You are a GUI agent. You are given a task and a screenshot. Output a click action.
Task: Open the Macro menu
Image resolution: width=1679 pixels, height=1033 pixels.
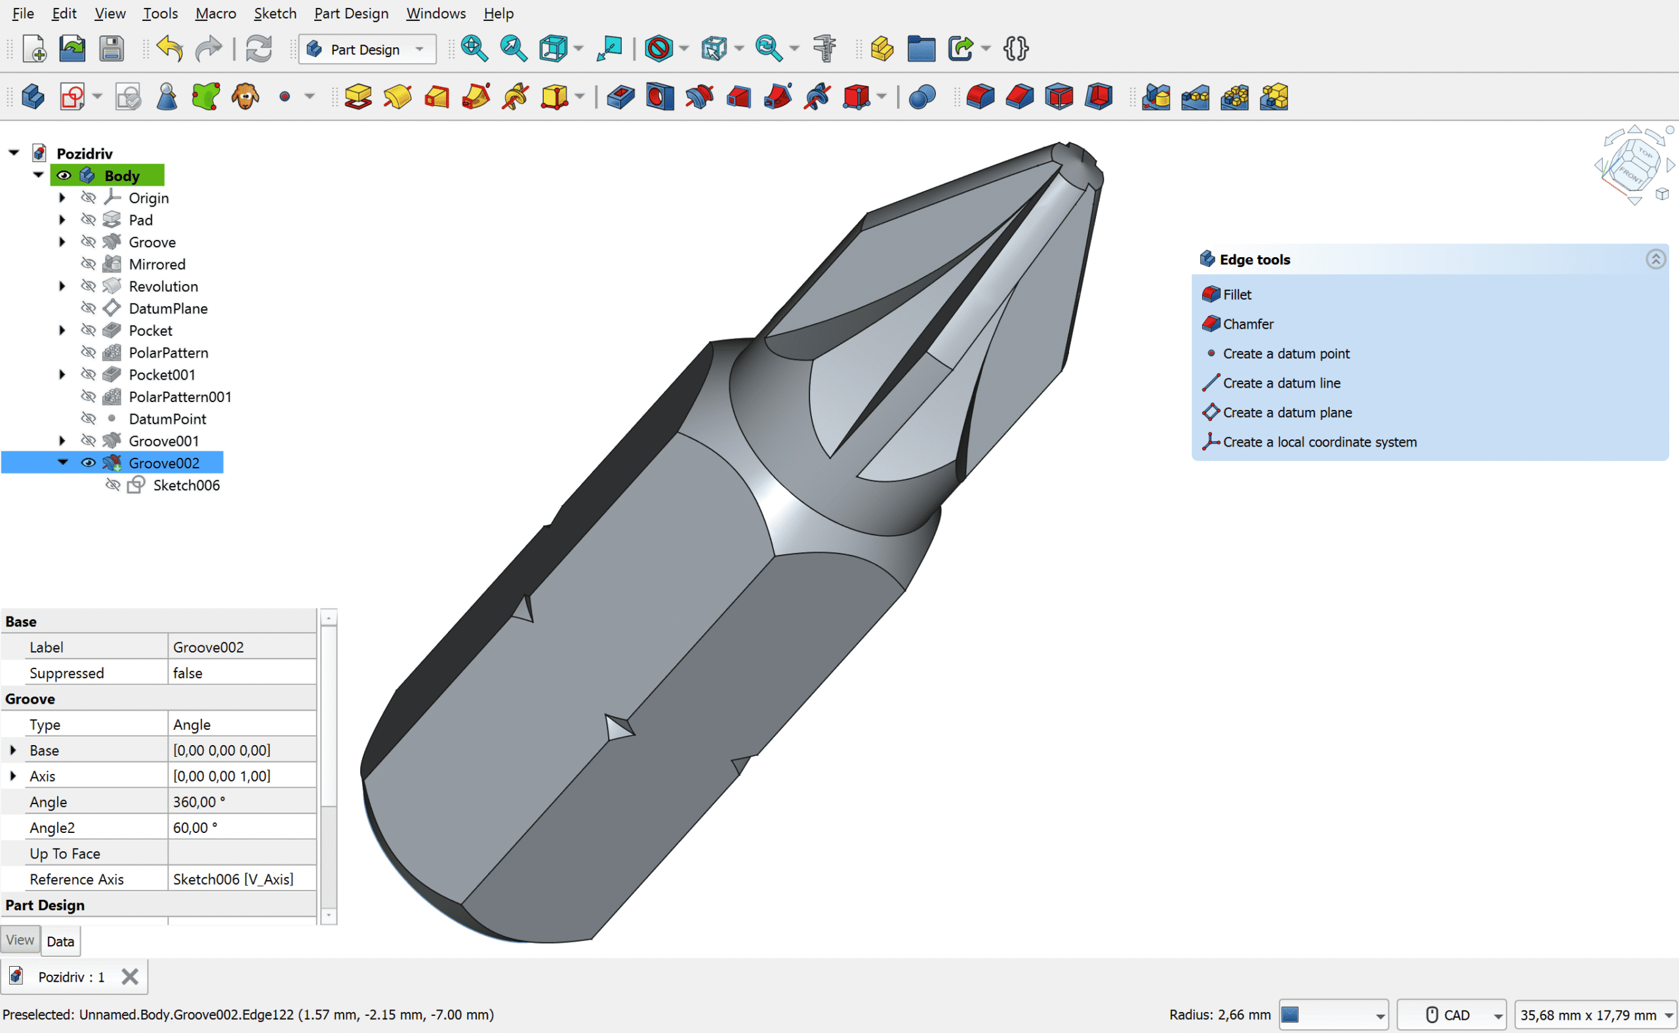pyautogui.click(x=215, y=13)
